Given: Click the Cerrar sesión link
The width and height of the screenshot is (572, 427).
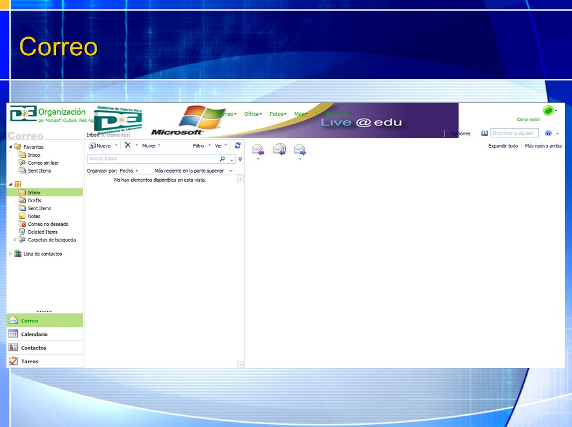Looking at the screenshot, I should click(x=528, y=120).
